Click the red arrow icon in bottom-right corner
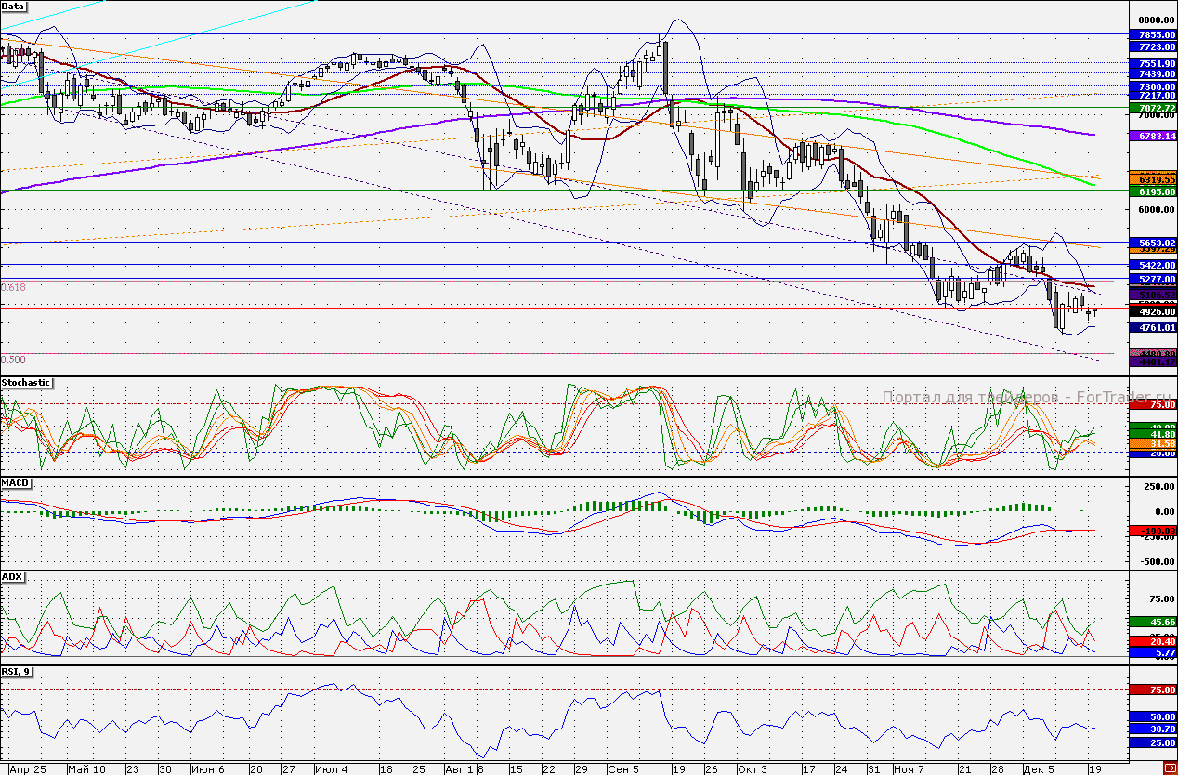 [x=1169, y=767]
